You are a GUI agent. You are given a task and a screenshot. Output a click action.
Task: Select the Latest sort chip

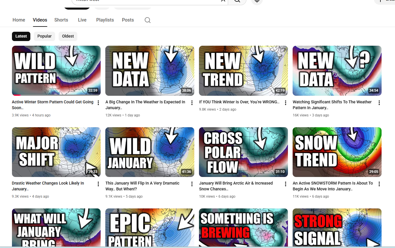pos(21,36)
